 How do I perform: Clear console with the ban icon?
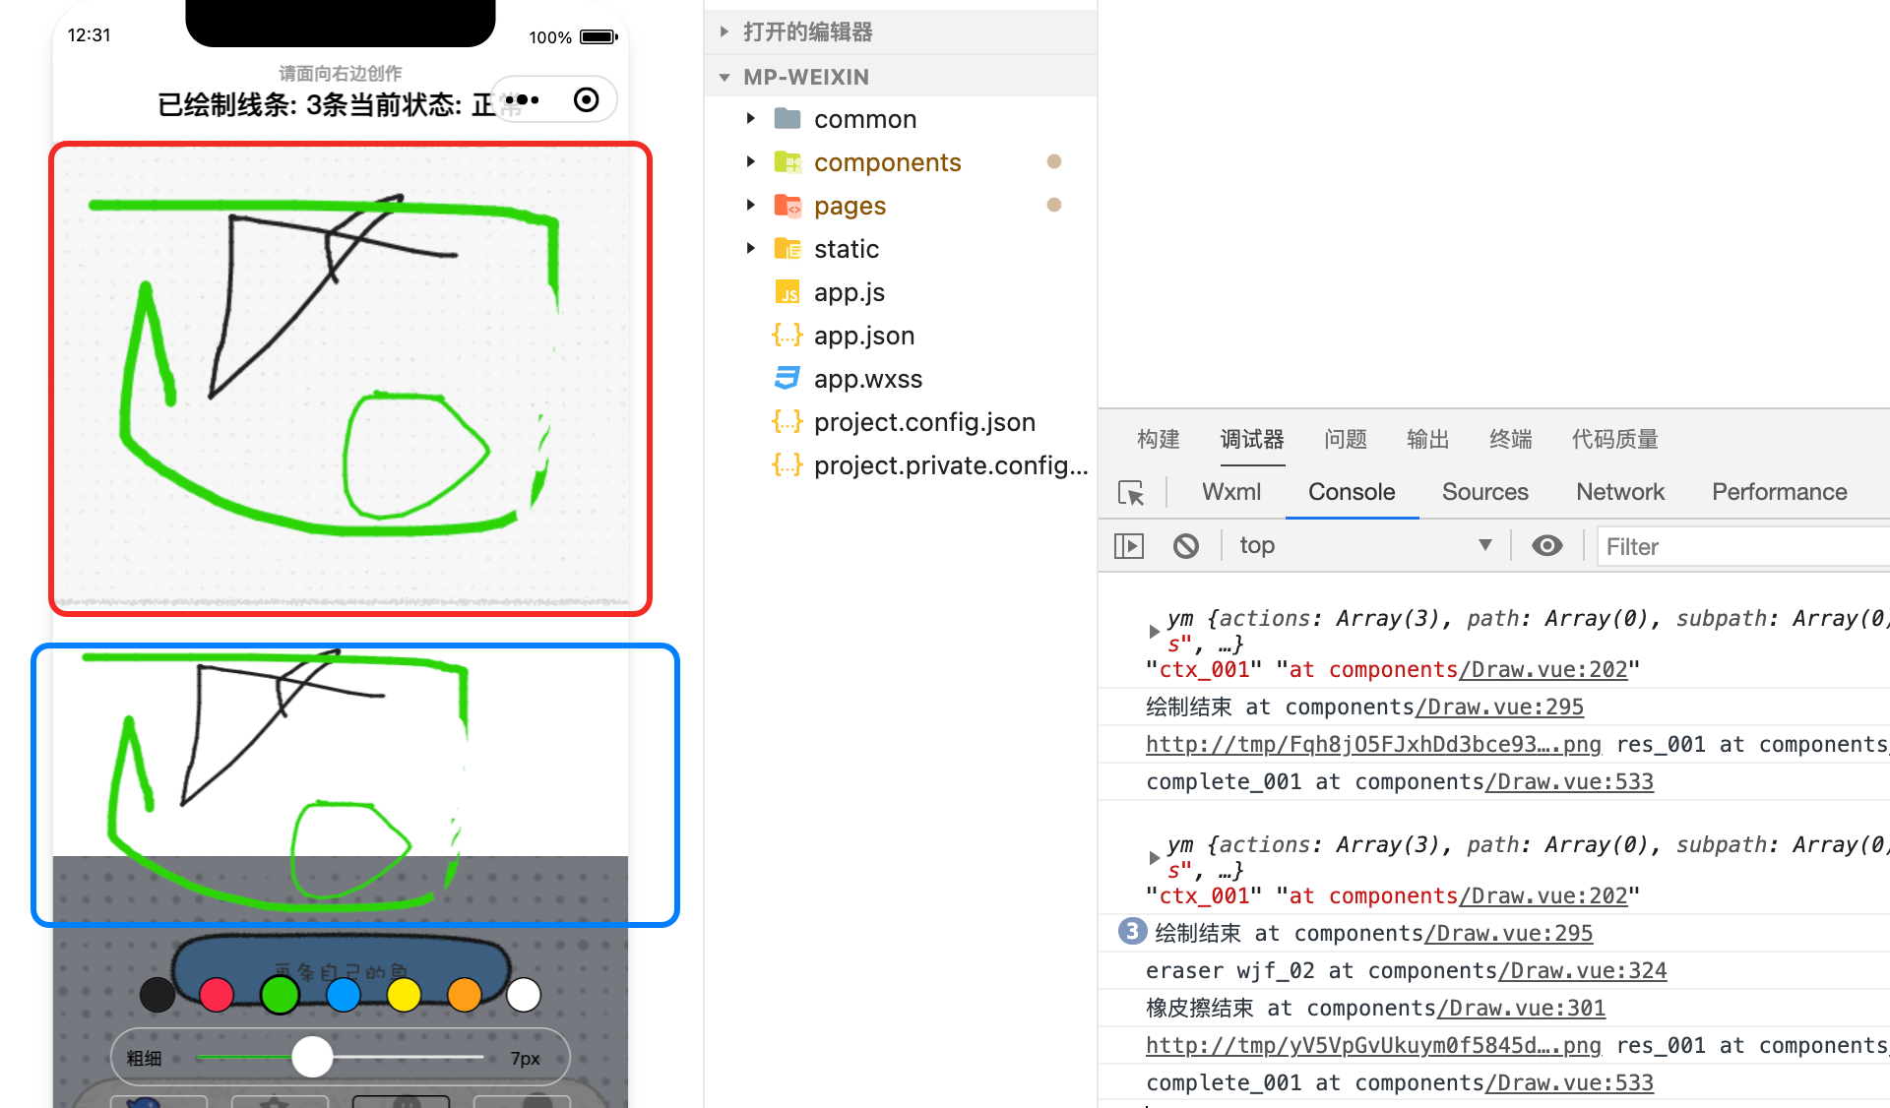[x=1186, y=546]
